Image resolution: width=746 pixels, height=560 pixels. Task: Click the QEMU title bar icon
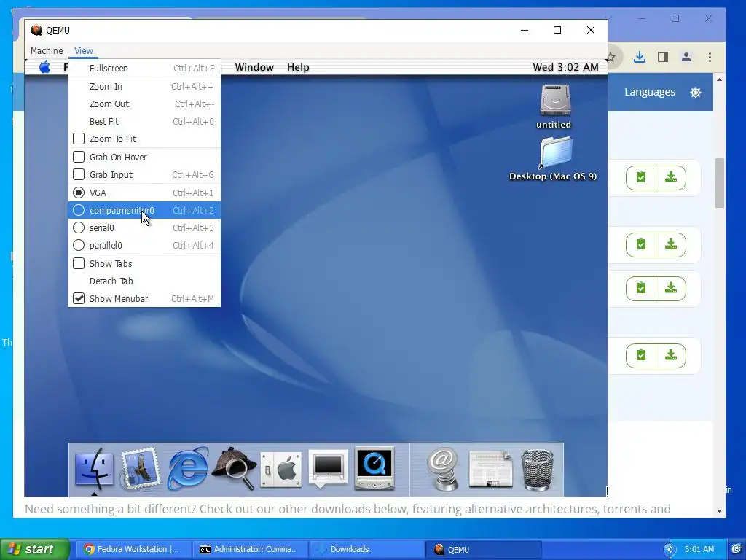coord(36,30)
